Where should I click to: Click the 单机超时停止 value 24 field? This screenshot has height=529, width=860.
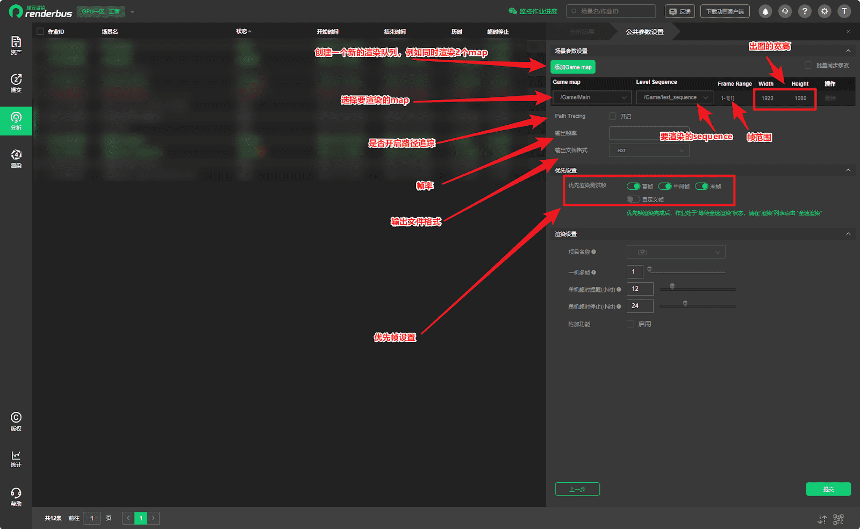click(640, 306)
